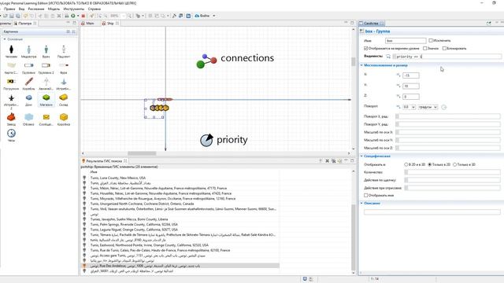The height and width of the screenshot is (283, 504).
Task: Toggle Отображается на верхнем уровне checkbox
Action: pos(365,49)
